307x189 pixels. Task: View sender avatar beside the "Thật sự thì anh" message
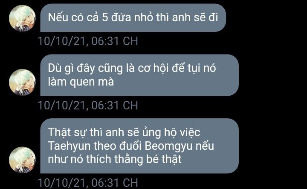(22, 160)
